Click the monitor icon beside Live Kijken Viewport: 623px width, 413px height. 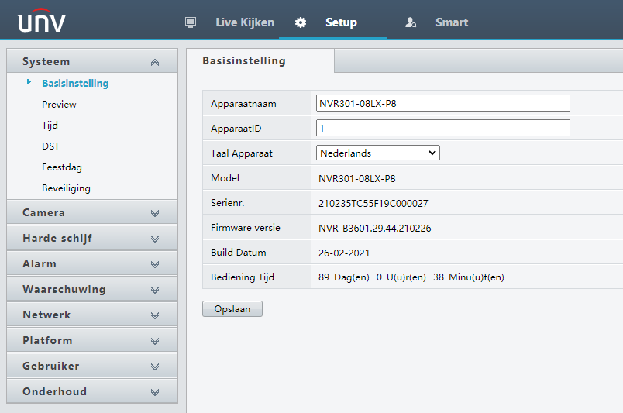click(x=191, y=22)
